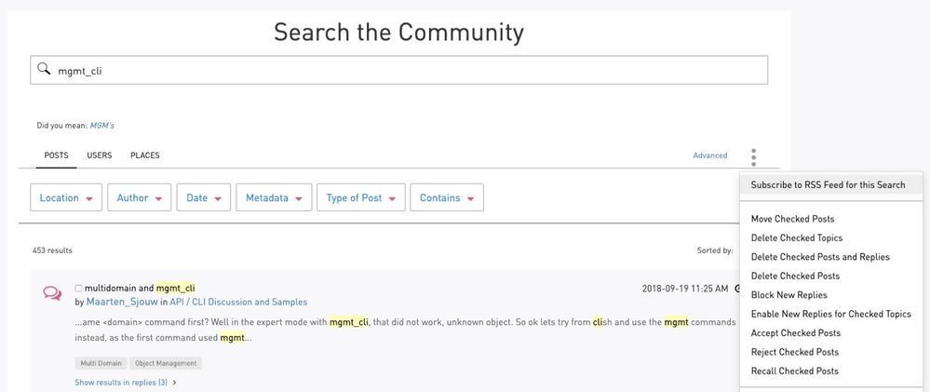
Task: Click the Advanced search link
Action: (710, 155)
